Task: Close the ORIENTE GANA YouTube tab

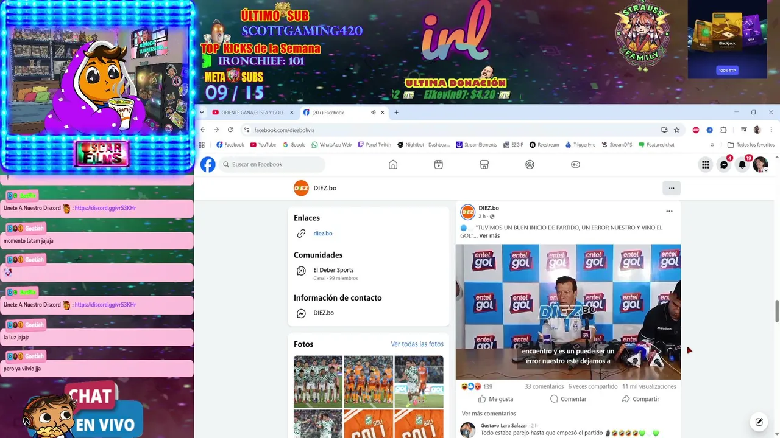Action: click(292, 113)
